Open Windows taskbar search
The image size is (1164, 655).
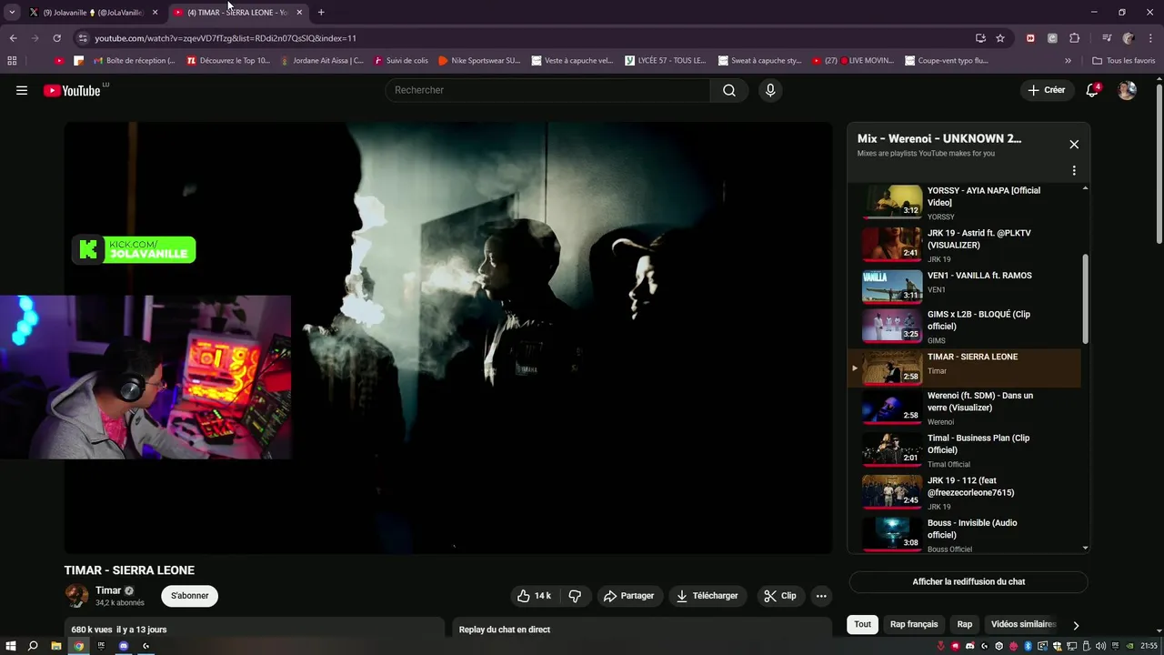click(33, 646)
